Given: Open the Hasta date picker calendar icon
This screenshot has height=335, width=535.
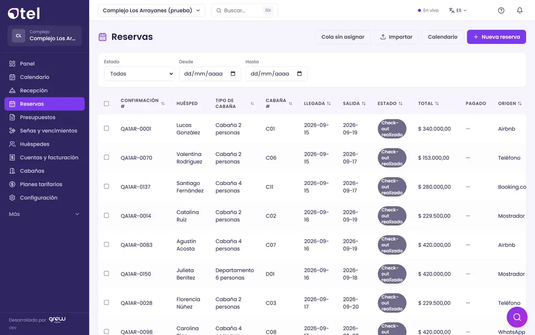Looking at the screenshot, I should point(300,74).
